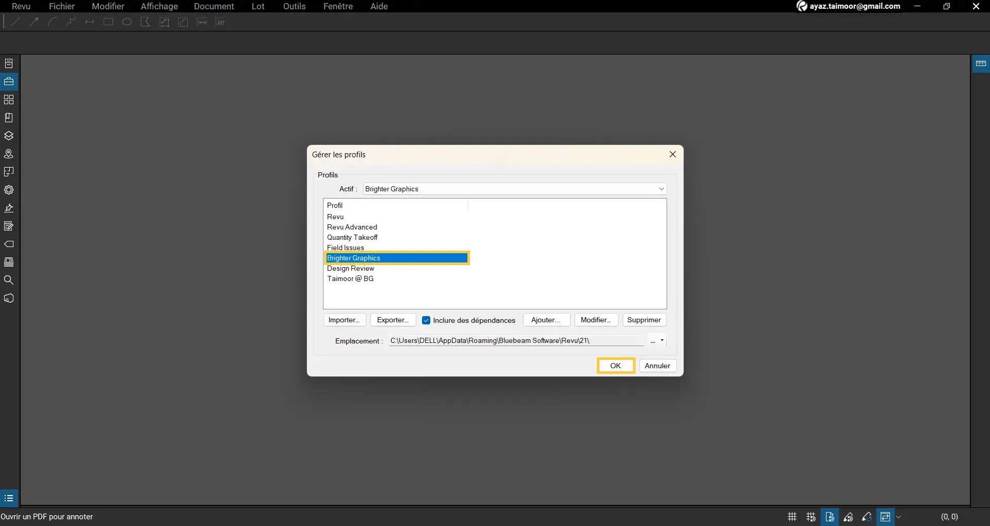Select the Line tool in the toolbar
The image size is (990, 526).
tap(15, 22)
